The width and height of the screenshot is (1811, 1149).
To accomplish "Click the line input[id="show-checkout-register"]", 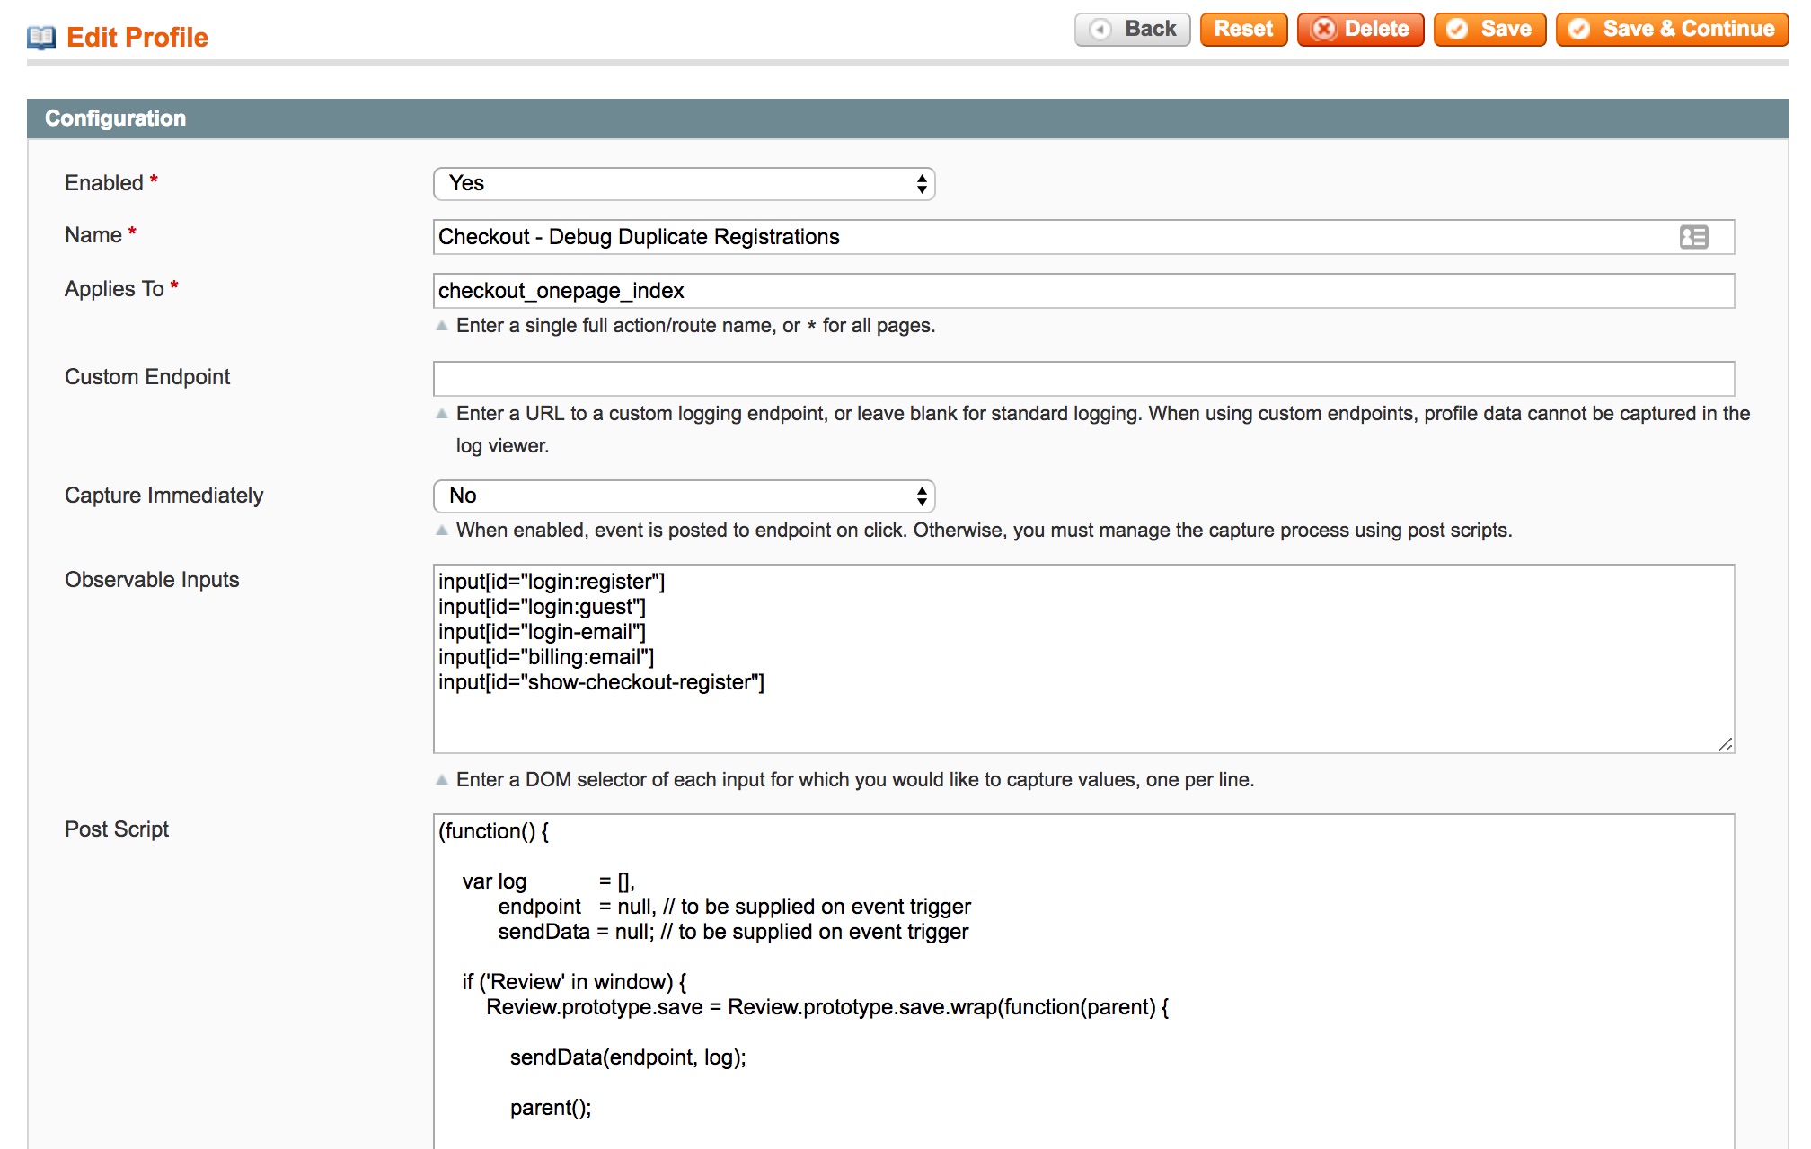I will 601,682.
